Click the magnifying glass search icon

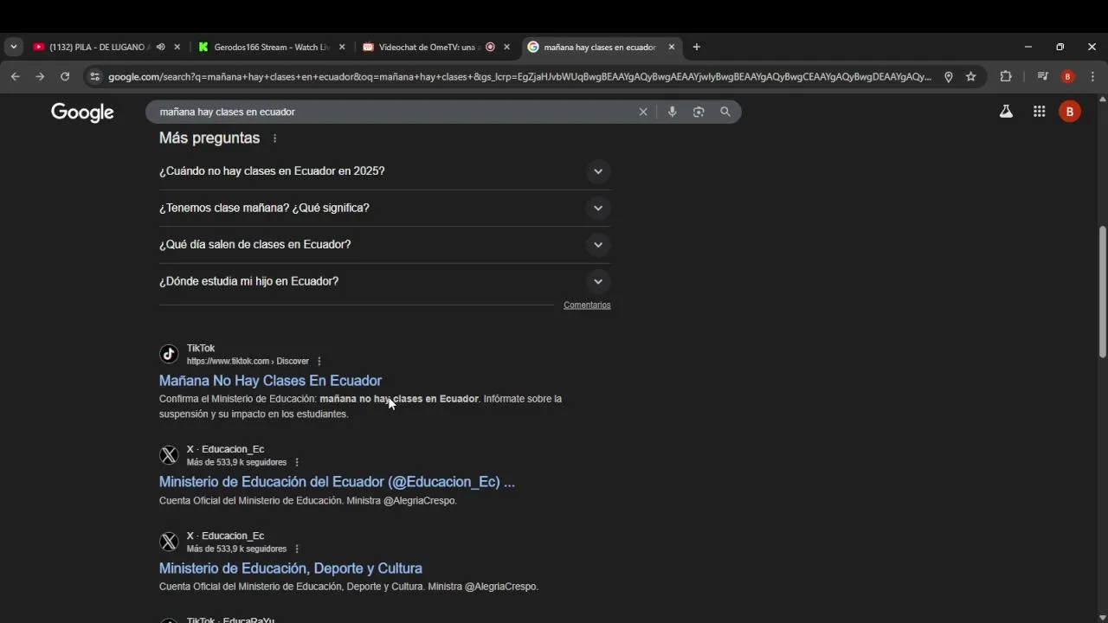[x=725, y=112]
